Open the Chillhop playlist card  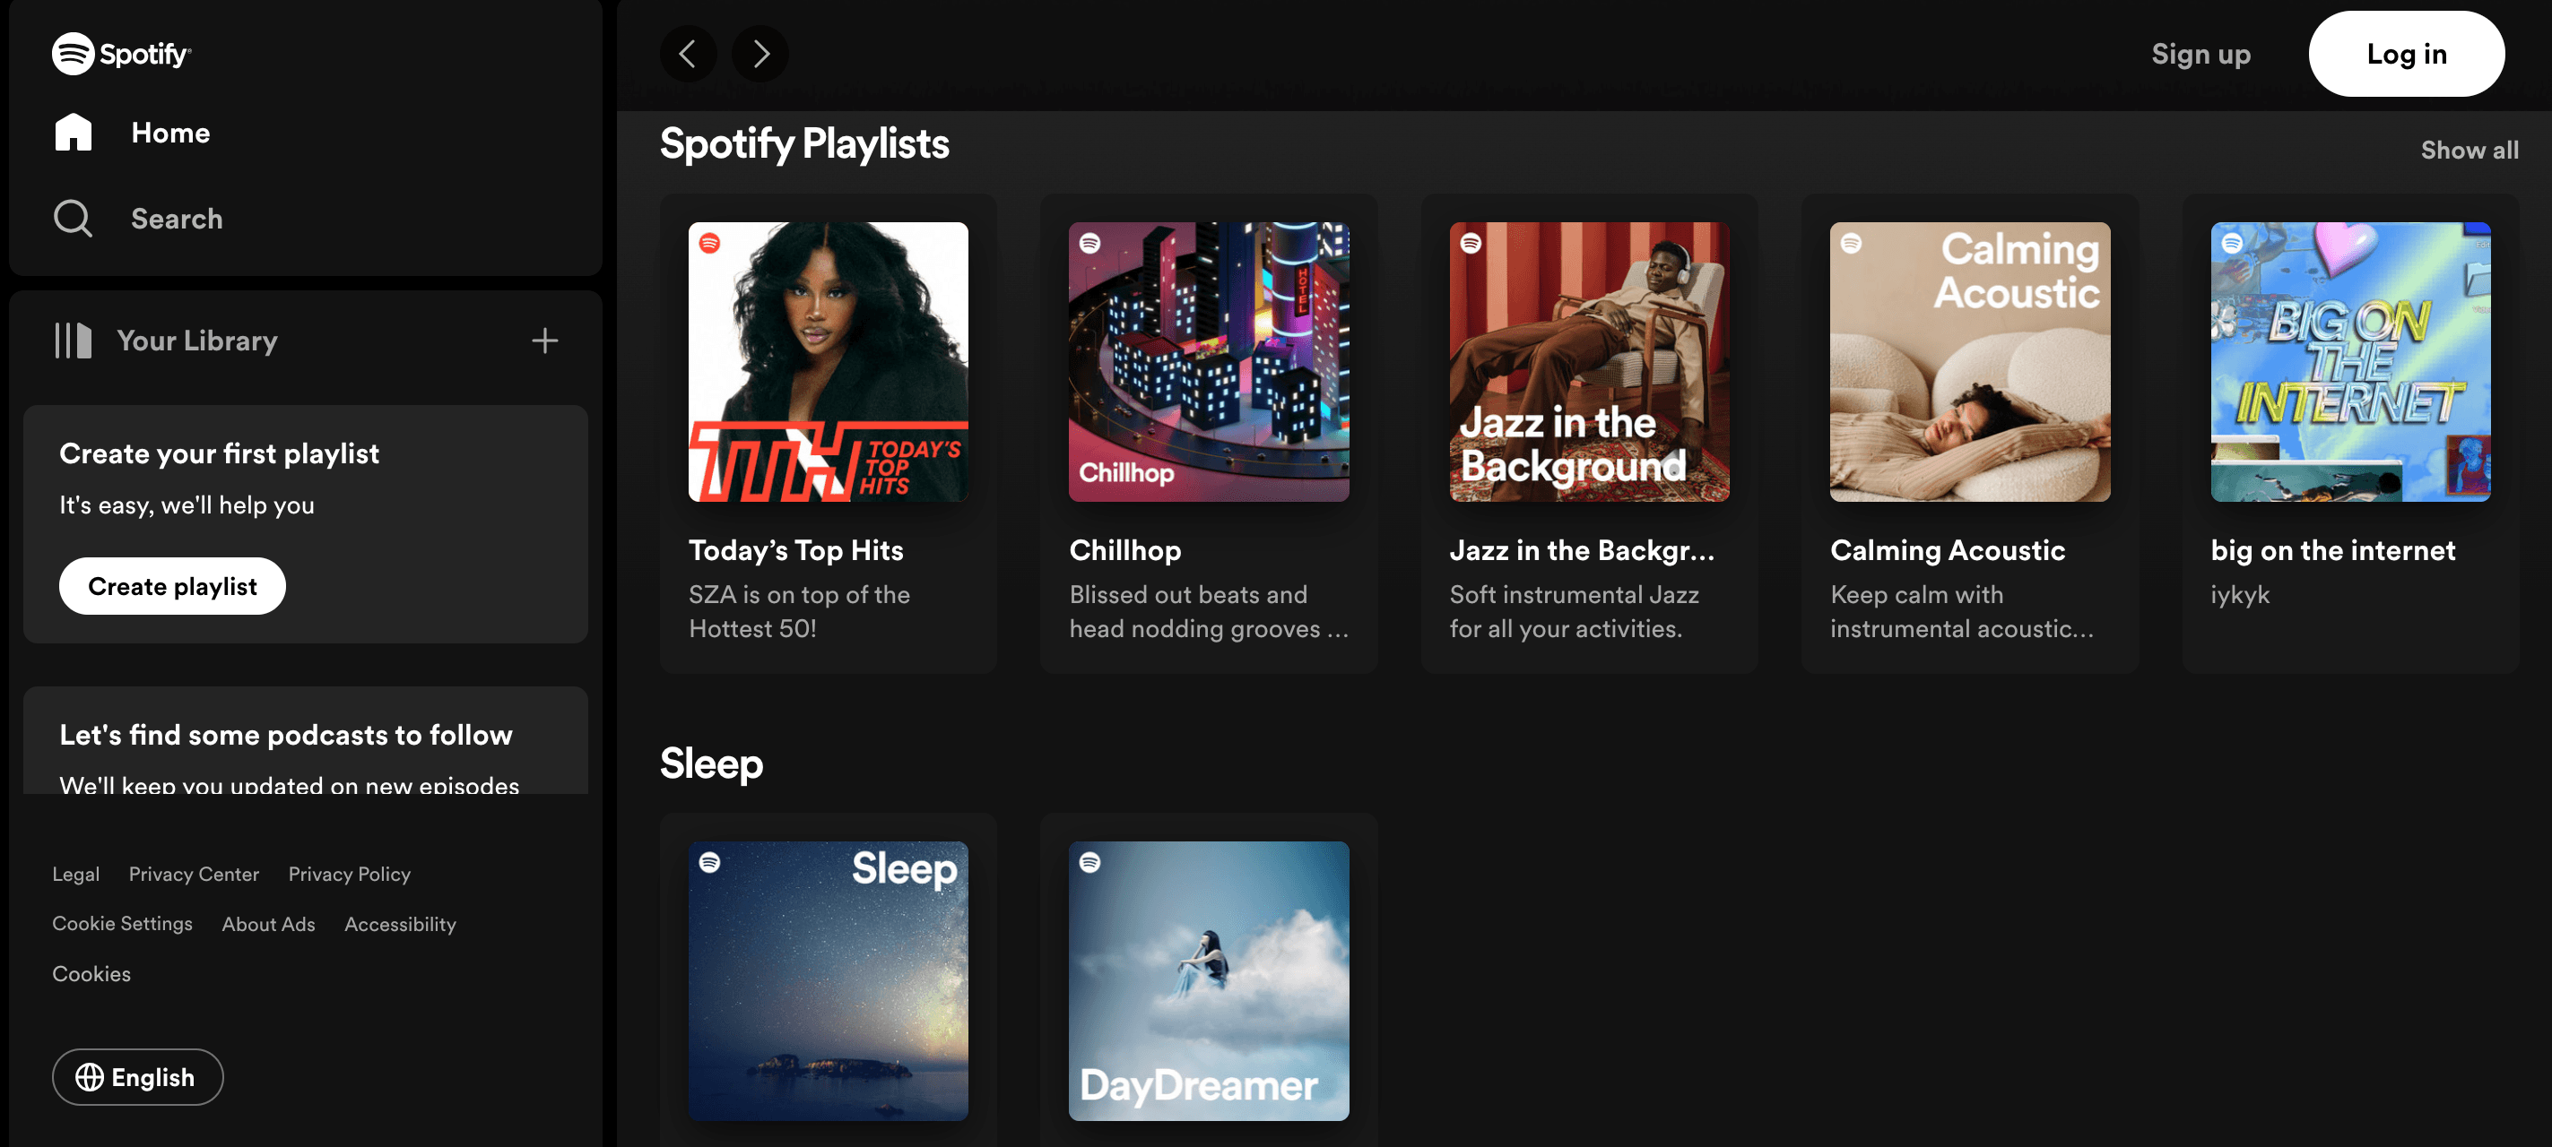(1209, 434)
